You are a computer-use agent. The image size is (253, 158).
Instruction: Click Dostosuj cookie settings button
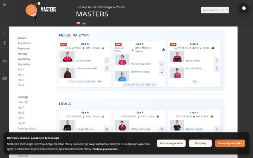[x=200, y=143]
